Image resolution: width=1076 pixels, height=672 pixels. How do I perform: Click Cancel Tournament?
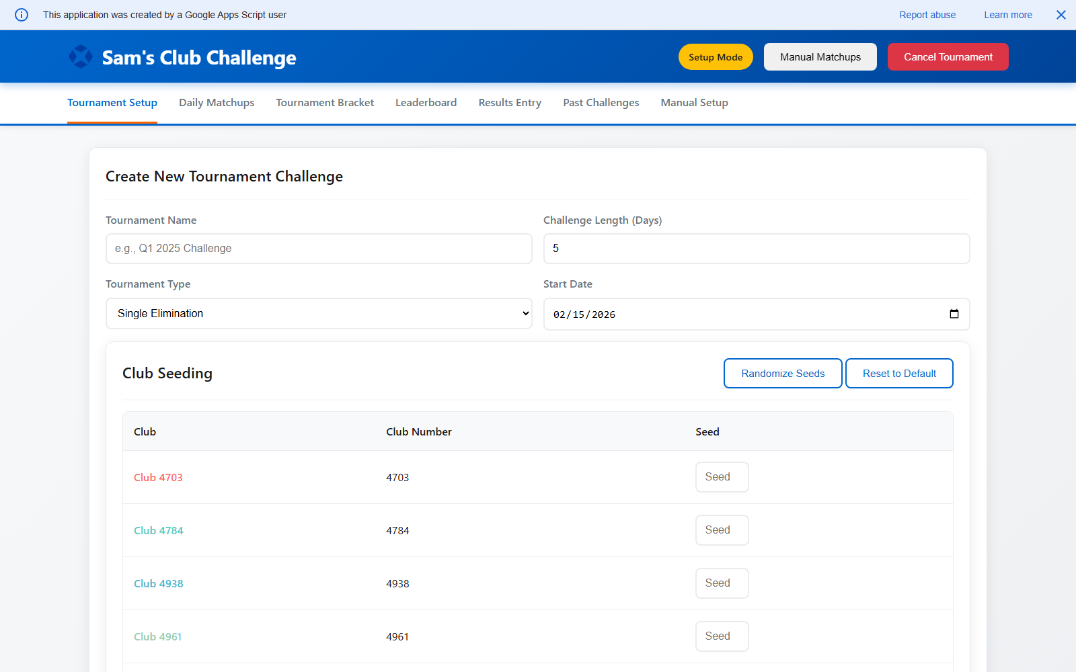click(x=948, y=56)
